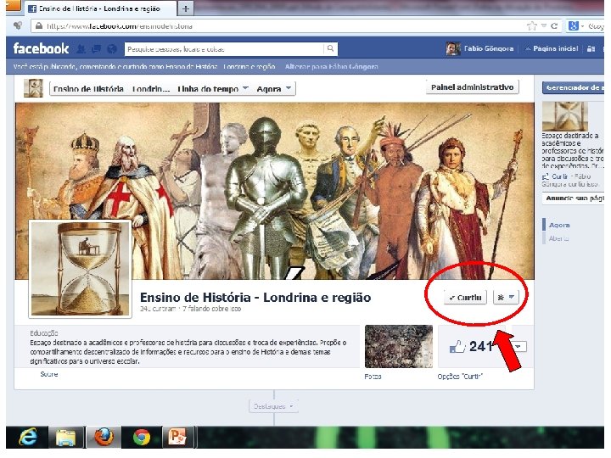Click into the Facebook search field
The height and width of the screenshot is (458, 611).
[224, 49]
